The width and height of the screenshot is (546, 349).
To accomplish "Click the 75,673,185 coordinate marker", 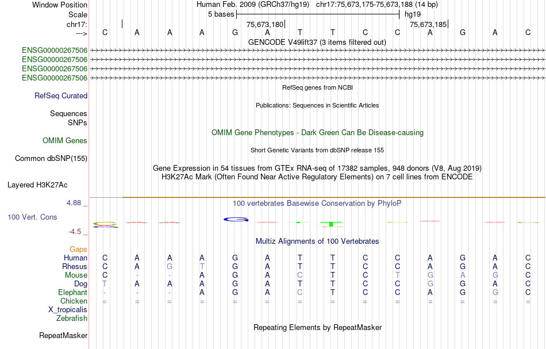I will (428, 24).
